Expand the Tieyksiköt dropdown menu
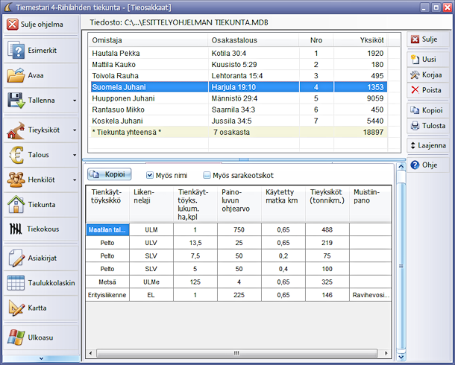Viewport: 455px width, 365px height. click(74, 130)
